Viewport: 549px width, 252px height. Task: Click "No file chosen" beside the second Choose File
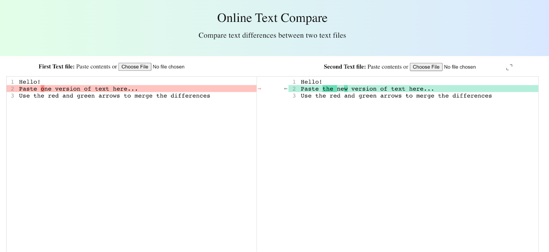coord(460,67)
